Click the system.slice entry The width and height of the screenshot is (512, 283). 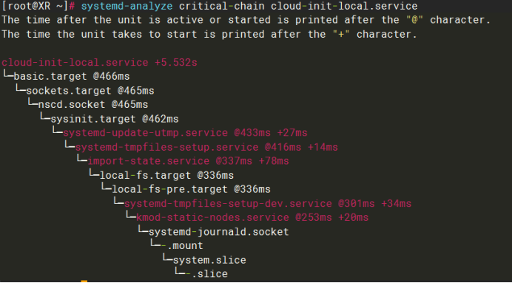pos(209,260)
